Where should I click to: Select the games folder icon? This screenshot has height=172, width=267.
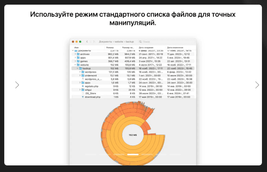click(x=78, y=61)
